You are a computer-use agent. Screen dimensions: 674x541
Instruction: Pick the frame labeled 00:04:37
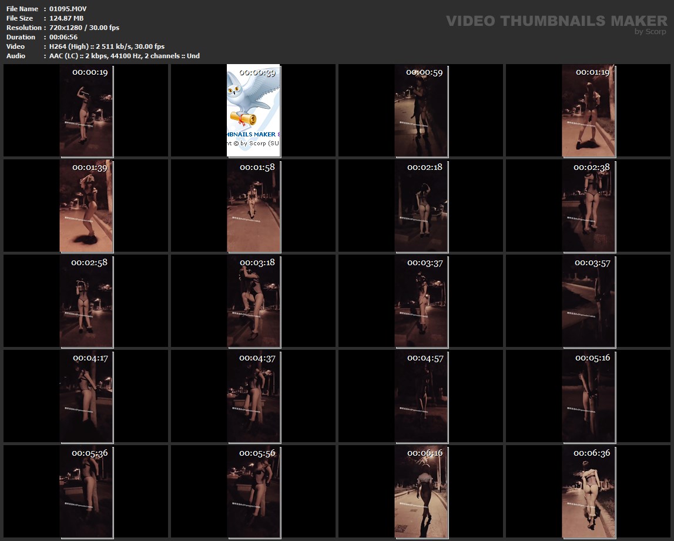253,396
